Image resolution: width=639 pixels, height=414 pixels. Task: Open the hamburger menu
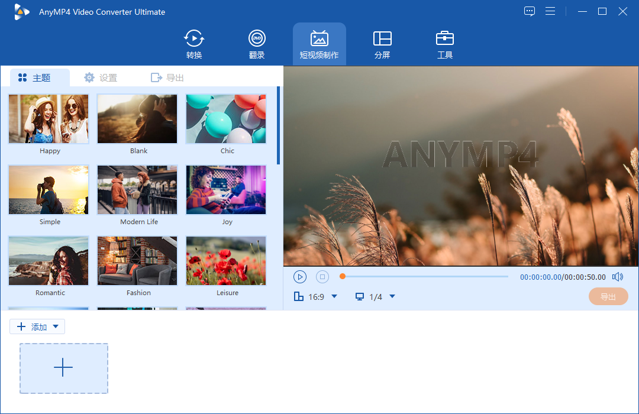point(550,11)
